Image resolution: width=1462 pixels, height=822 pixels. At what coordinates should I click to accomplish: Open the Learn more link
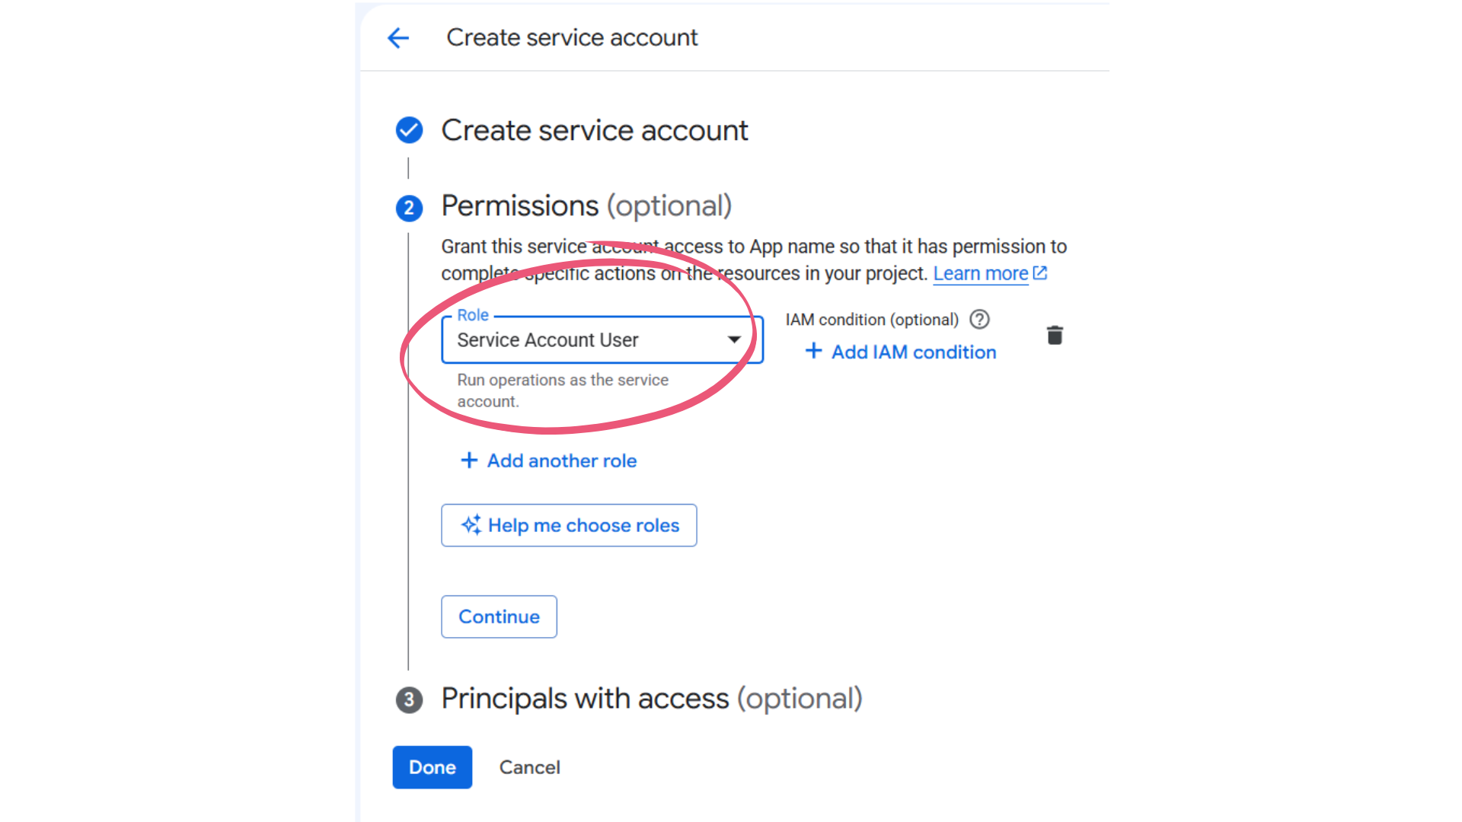point(981,273)
